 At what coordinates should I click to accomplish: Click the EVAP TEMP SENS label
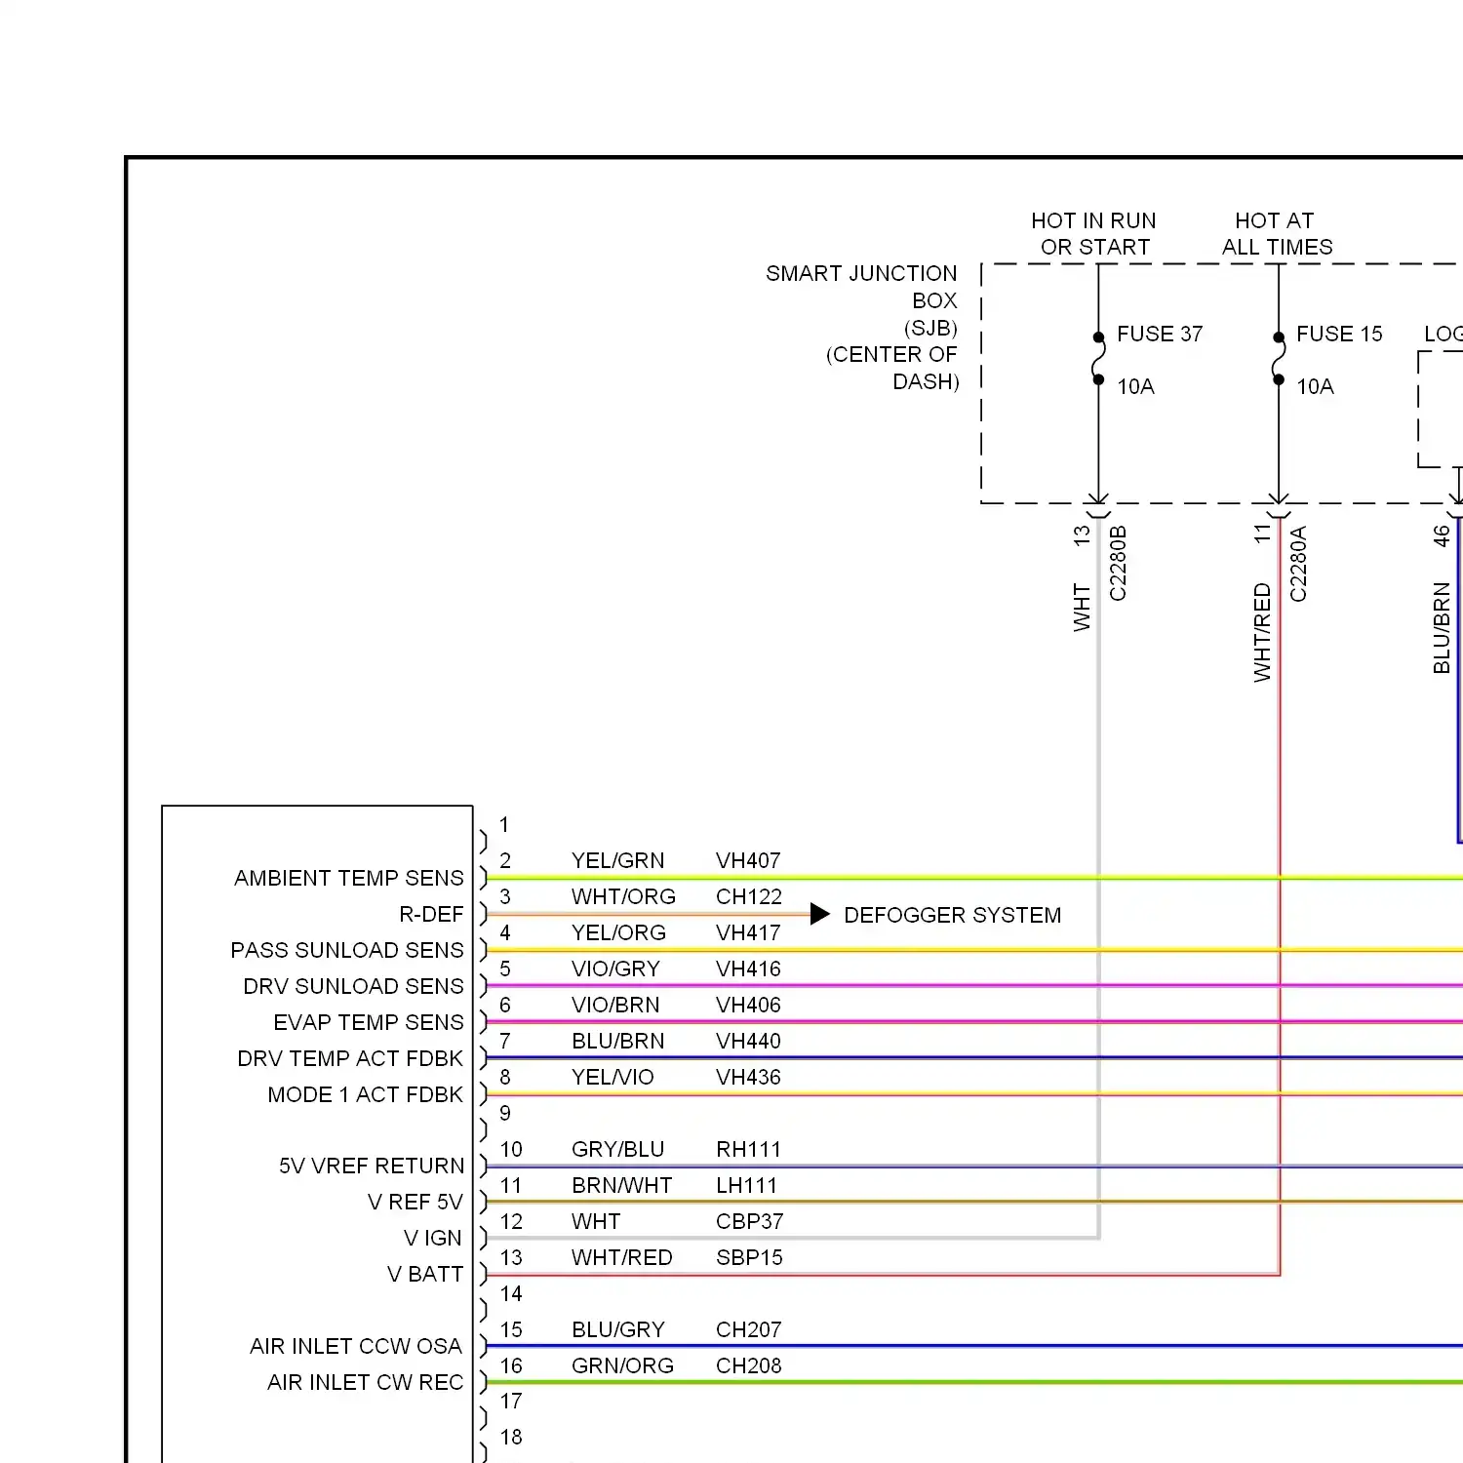369,1022
